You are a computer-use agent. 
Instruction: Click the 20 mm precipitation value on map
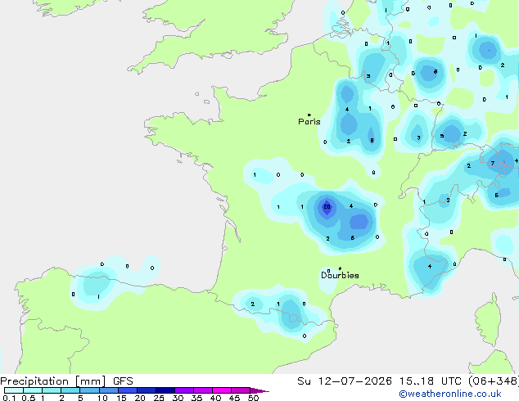coord(327,207)
